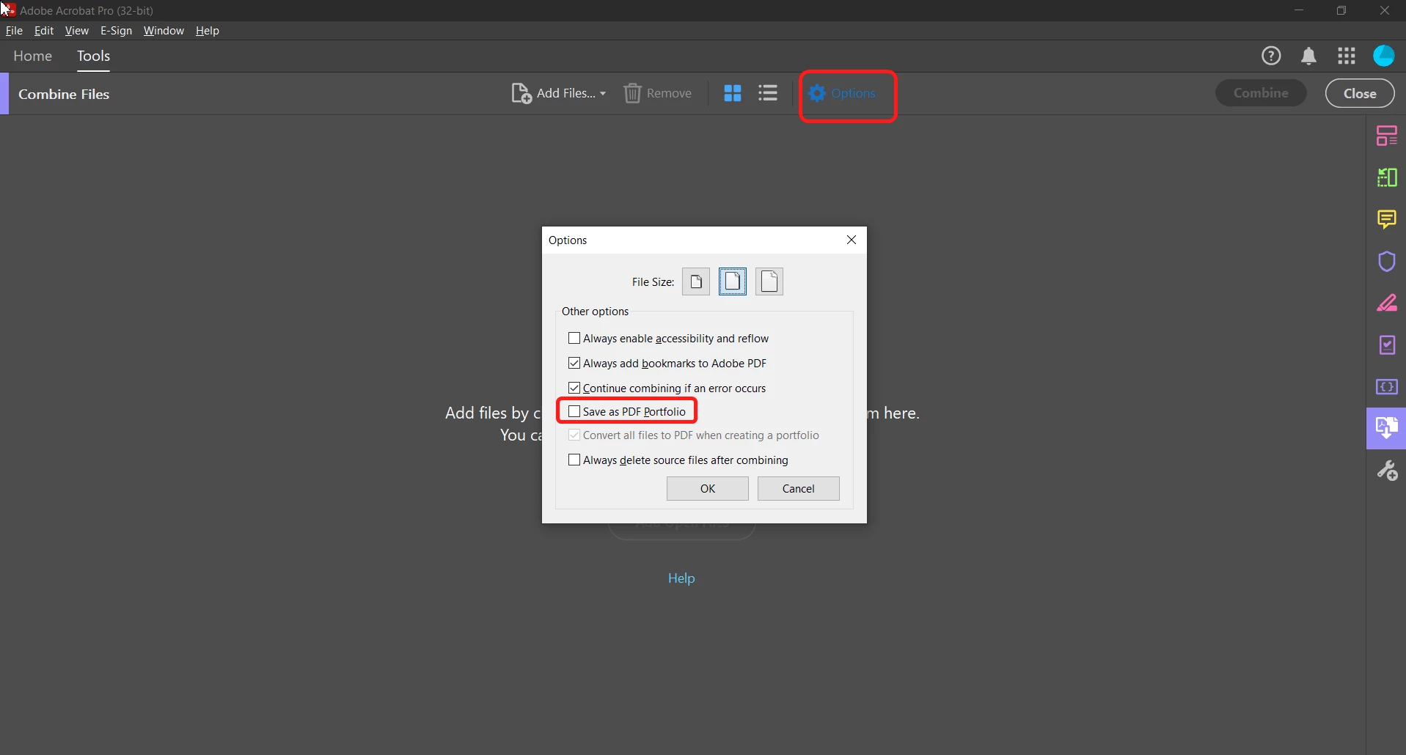Open Export PDF tool in sidebar
This screenshot has height=755, width=1406.
pyautogui.click(x=1386, y=177)
